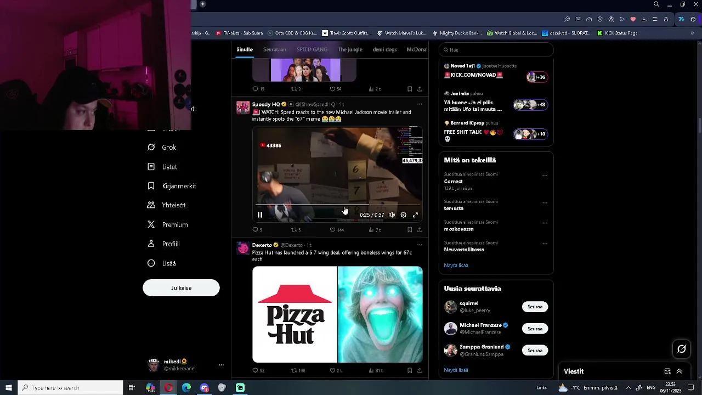Click the Hae search field
Screen dimensions: 702x395
(496, 49)
